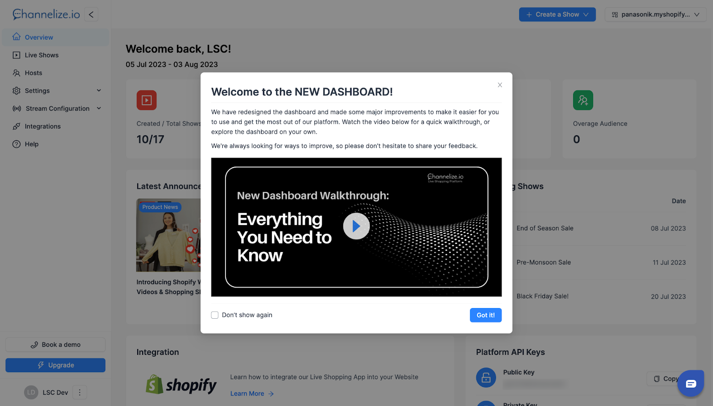Open the Create a Show dropdown

[x=557, y=14]
